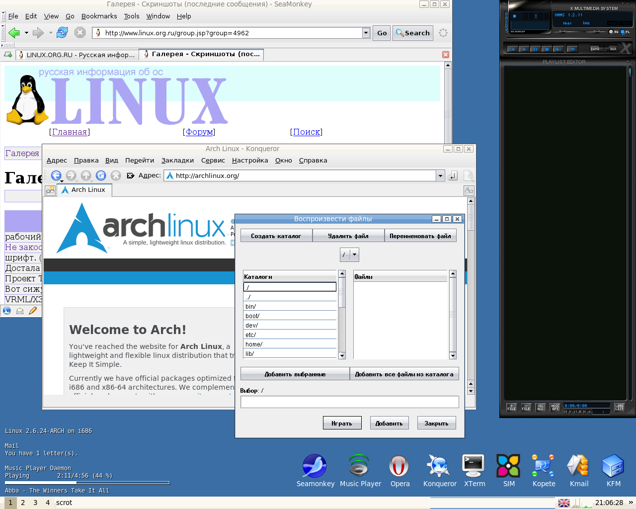Click XMMS Previous track button

pyautogui.click(x=512, y=49)
